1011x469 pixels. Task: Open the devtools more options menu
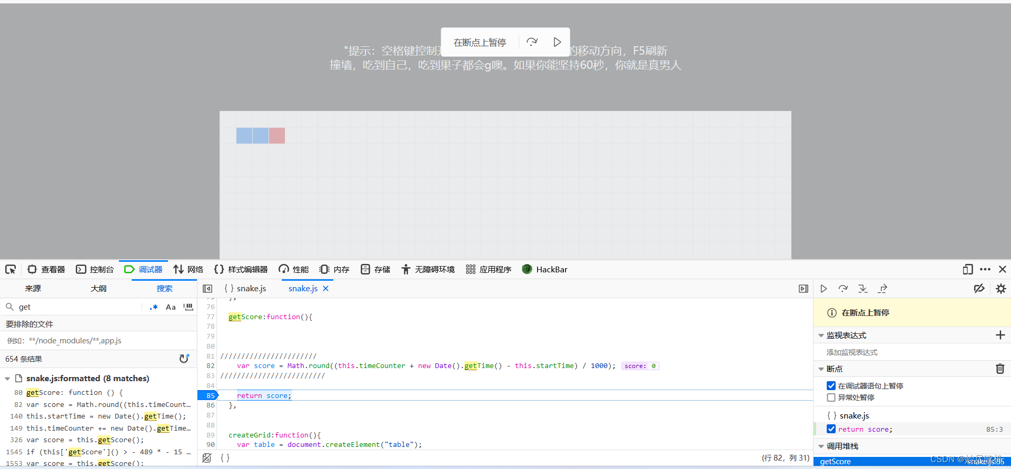click(985, 270)
